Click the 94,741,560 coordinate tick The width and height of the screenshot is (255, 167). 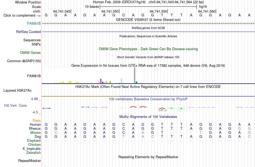(207, 11)
